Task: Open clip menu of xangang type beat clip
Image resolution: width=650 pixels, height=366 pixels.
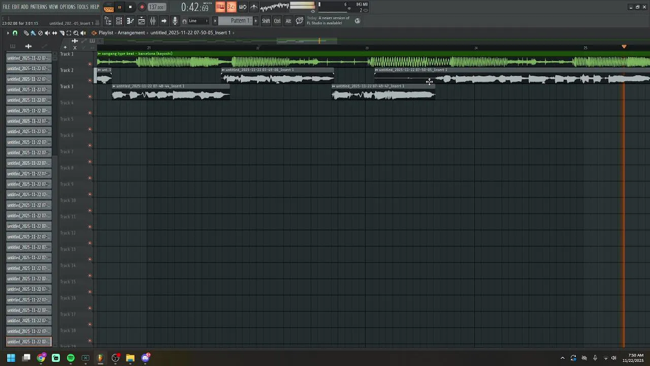Action: 100,54
